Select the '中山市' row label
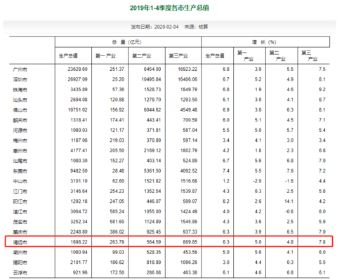This screenshot has width=337, height=280. [x=20, y=181]
